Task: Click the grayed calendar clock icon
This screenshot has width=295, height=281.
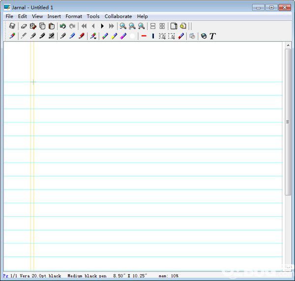Action: click(x=192, y=36)
